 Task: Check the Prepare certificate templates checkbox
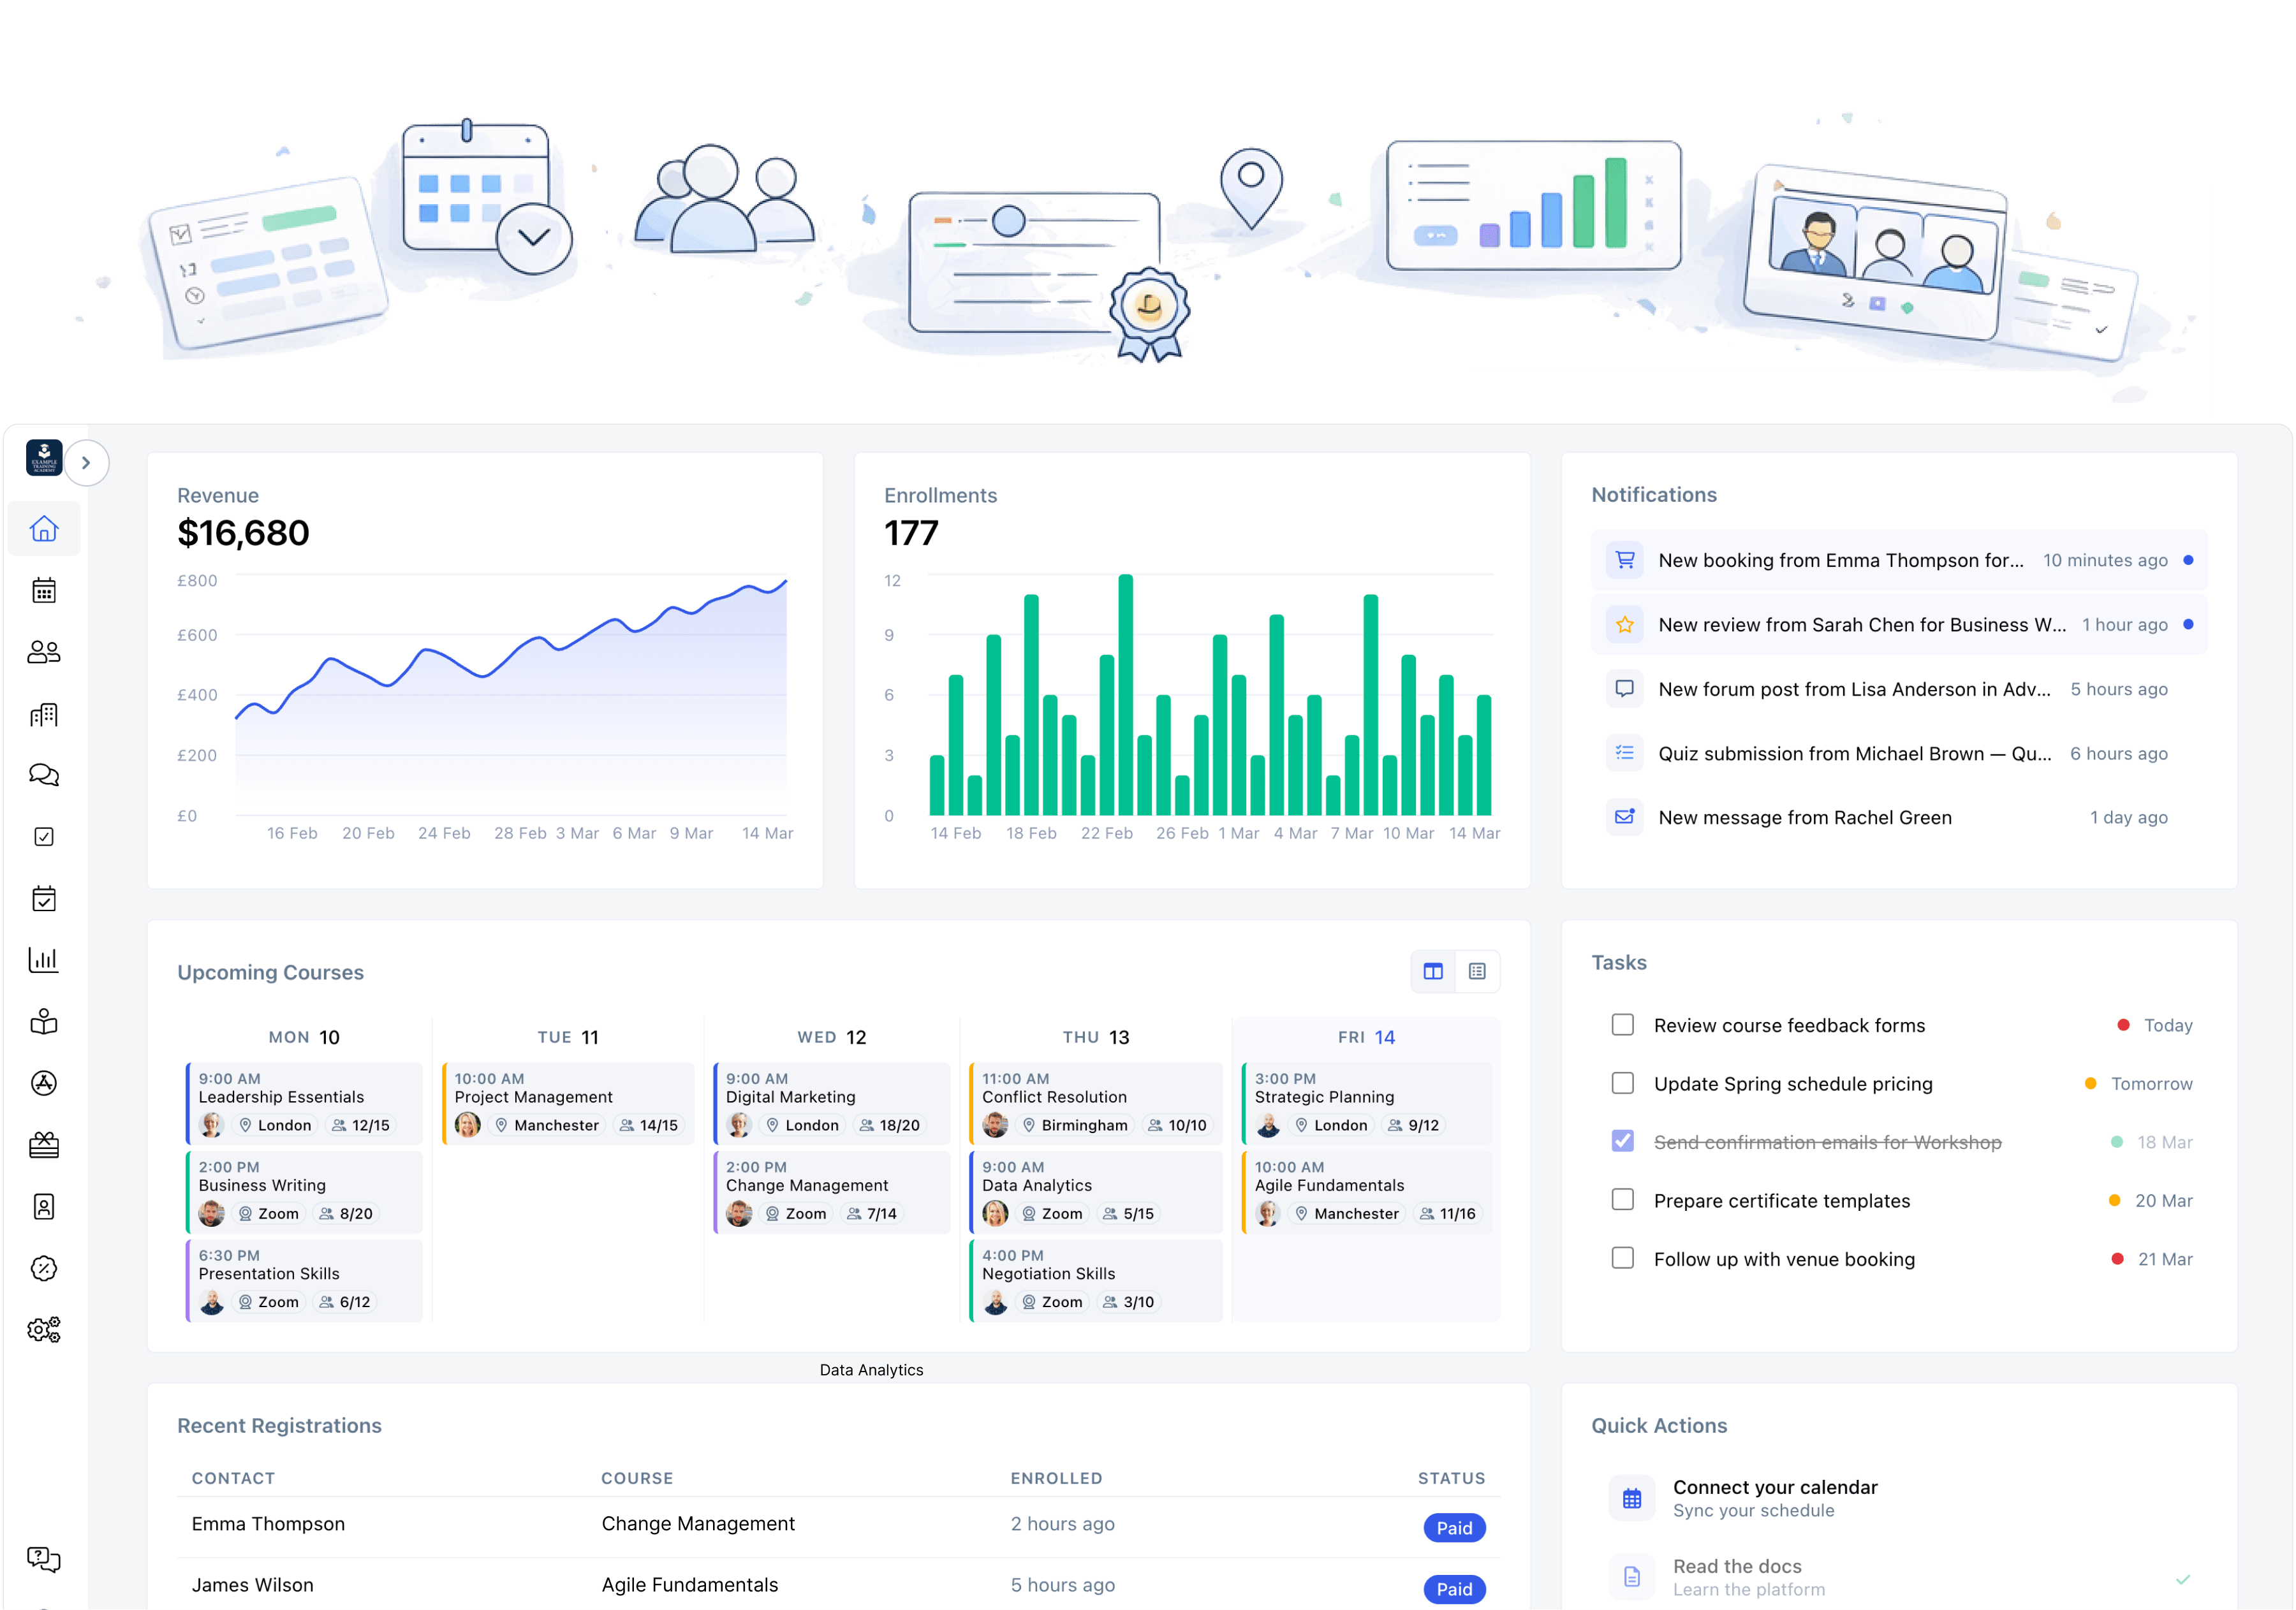tap(1622, 1200)
